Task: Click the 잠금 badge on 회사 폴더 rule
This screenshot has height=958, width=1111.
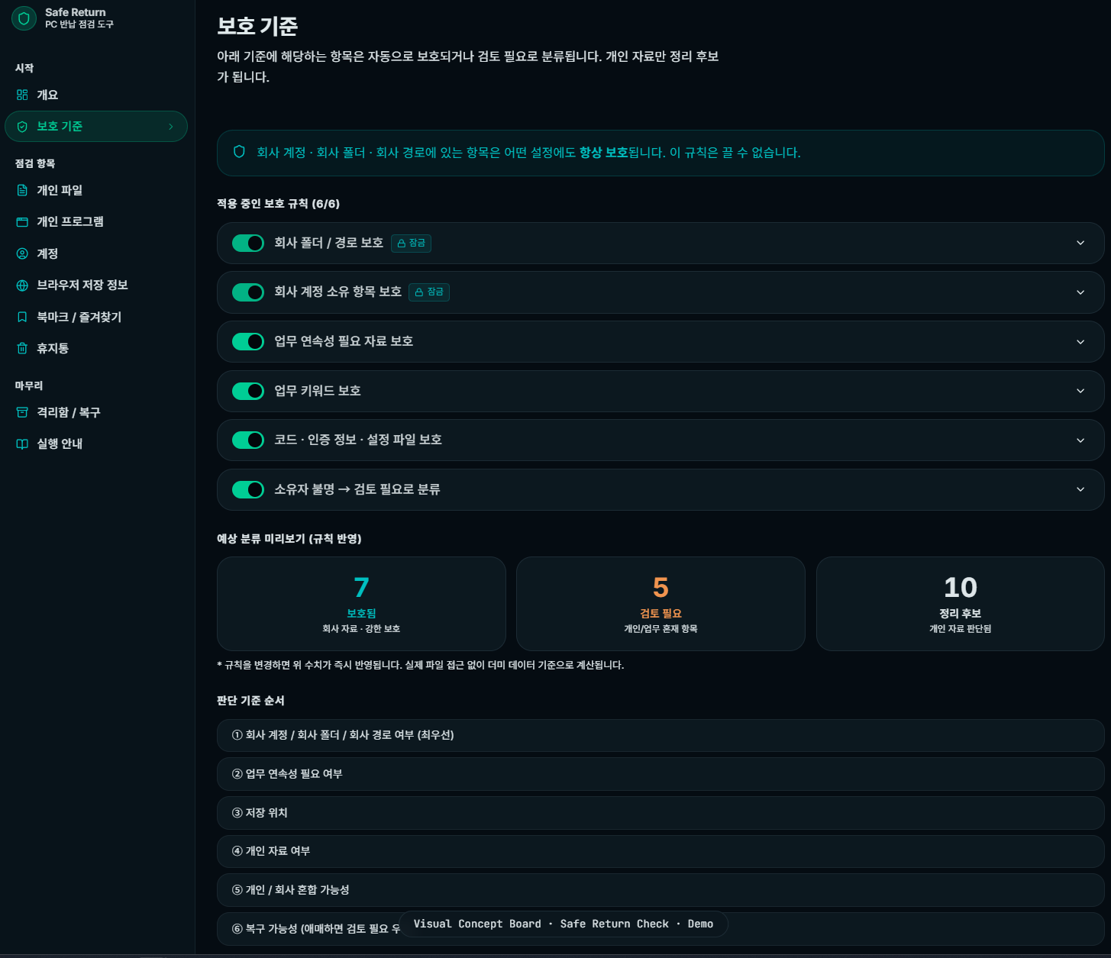Action: tap(411, 243)
